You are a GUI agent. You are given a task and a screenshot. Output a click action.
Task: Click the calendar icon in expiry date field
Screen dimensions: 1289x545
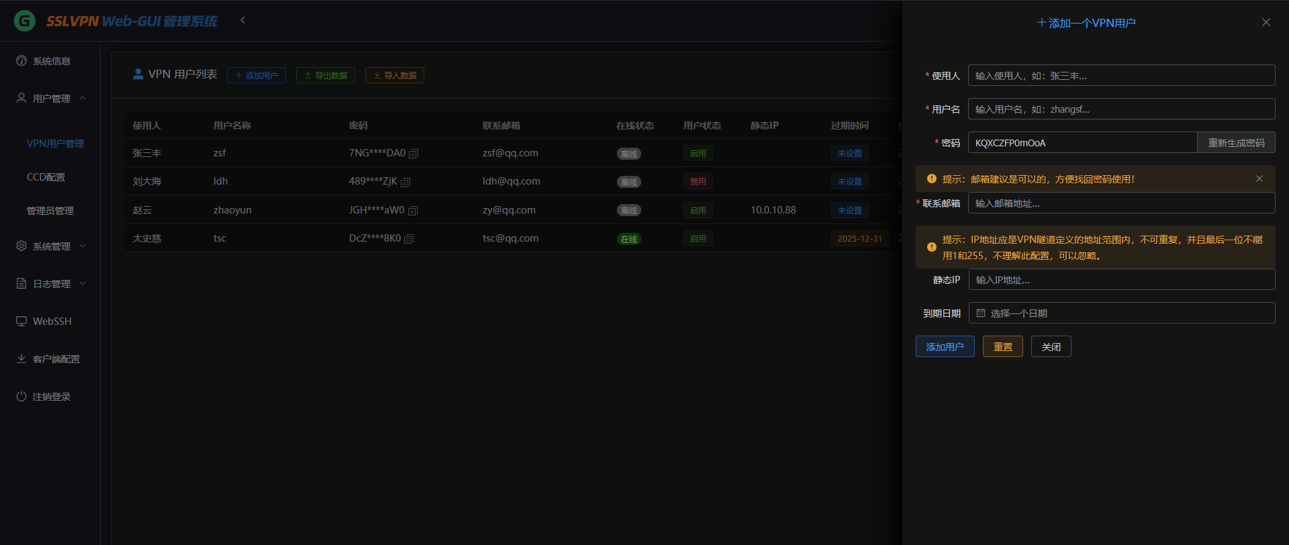point(981,313)
